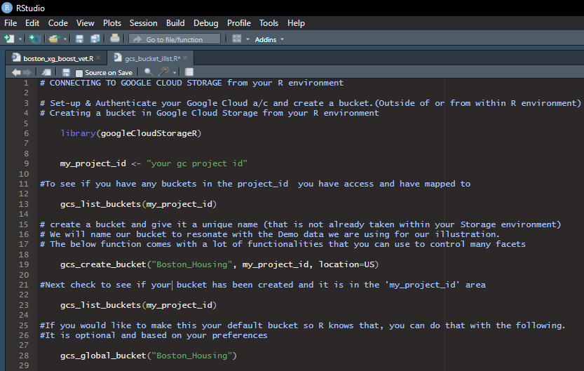Open the Plots menu
The image size is (584, 371).
tap(112, 23)
